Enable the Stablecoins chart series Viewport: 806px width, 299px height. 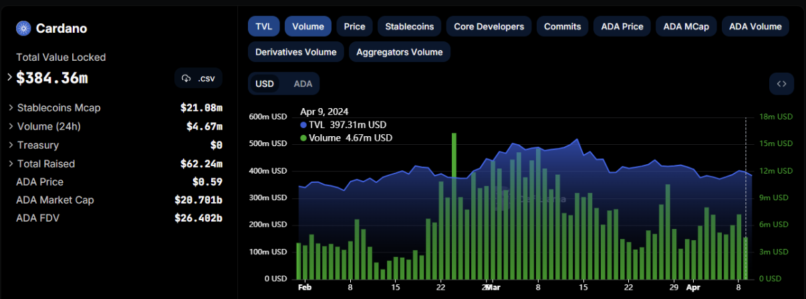tap(410, 27)
